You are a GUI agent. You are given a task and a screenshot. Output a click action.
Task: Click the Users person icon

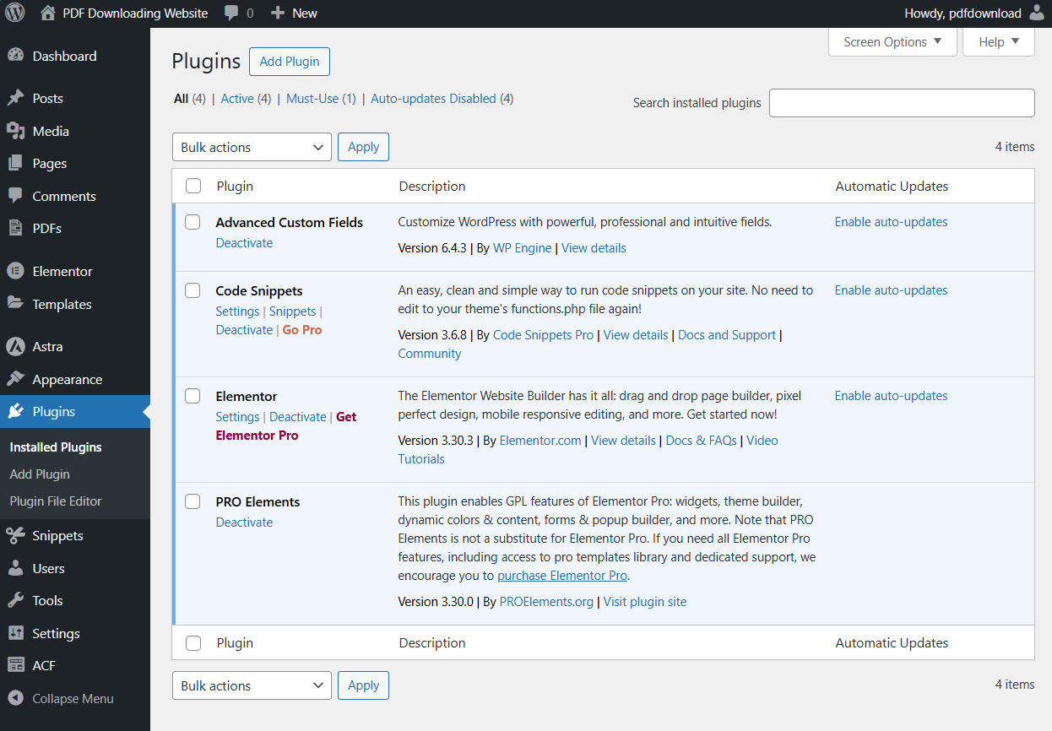[15, 568]
